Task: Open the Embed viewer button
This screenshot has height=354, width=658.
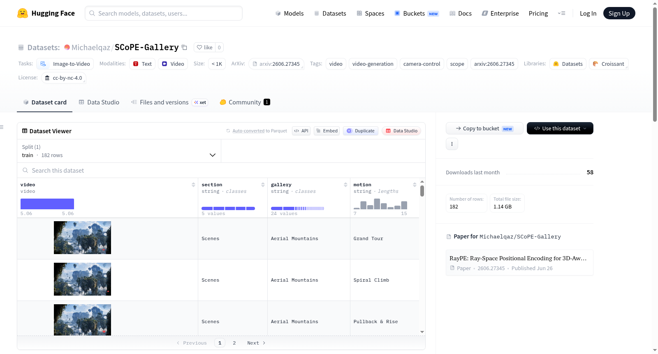Action: click(x=327, y=131)
